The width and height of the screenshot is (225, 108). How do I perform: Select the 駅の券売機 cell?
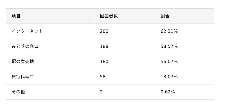click(x=50, y=61)
